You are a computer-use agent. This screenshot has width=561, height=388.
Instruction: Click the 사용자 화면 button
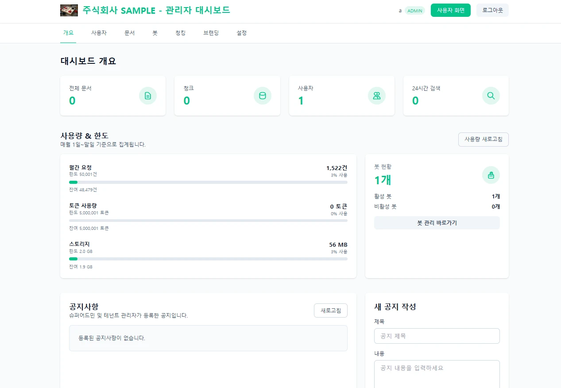pos(450,10)
